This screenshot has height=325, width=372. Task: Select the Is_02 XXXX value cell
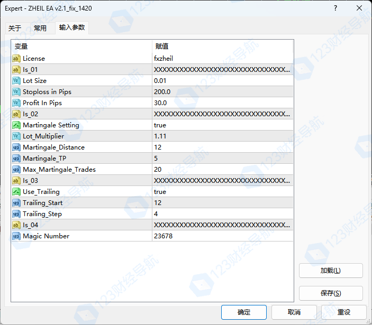coord(223,114)
